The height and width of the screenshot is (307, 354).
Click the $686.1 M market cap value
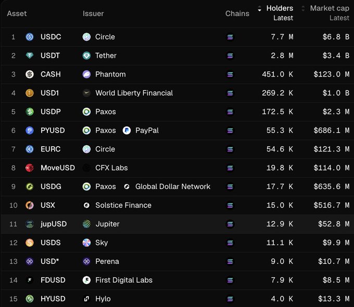[x=332, y=131]
